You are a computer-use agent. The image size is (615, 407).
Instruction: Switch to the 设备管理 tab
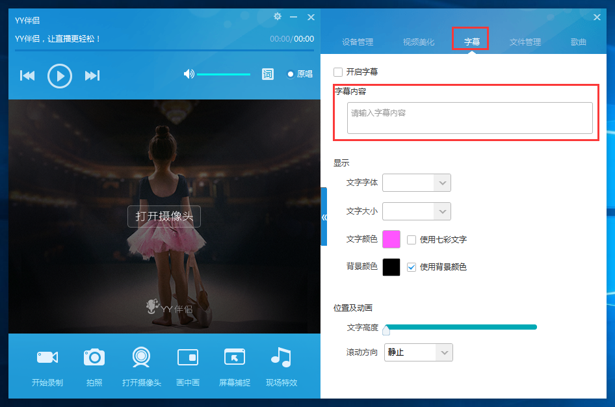(x=358, y=42)
